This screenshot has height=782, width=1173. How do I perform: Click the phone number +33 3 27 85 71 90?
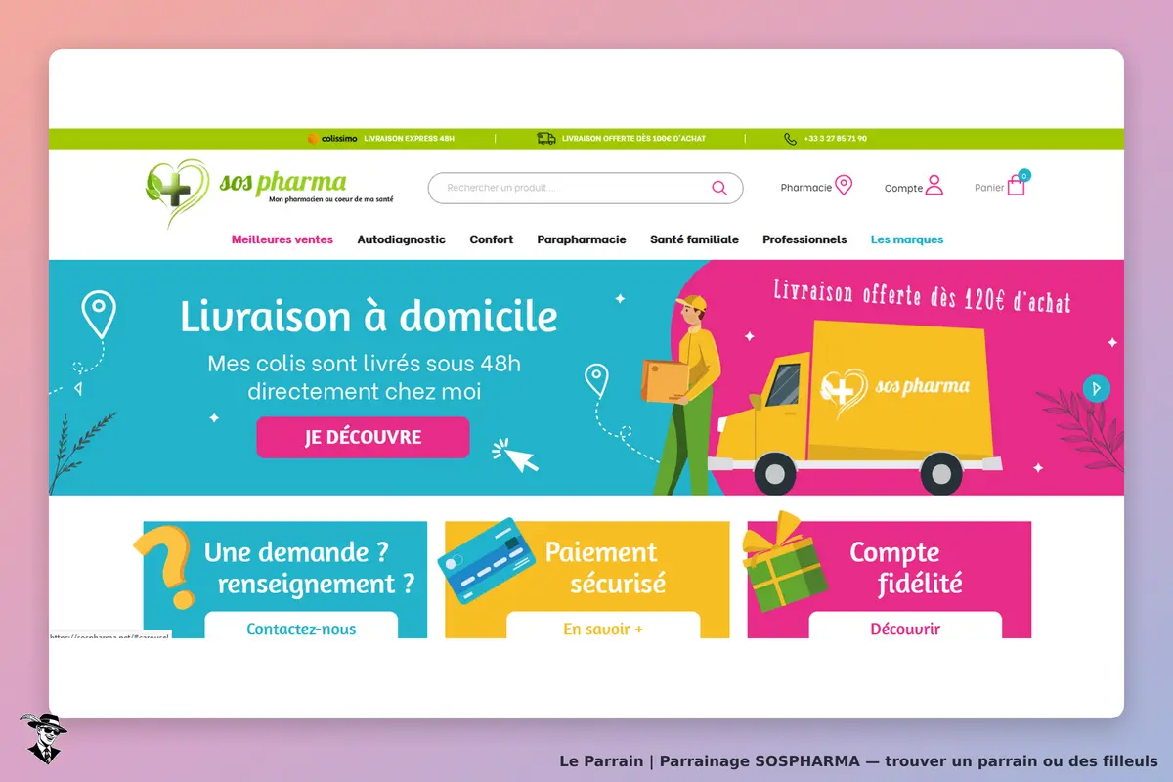[x=835, y=139]
